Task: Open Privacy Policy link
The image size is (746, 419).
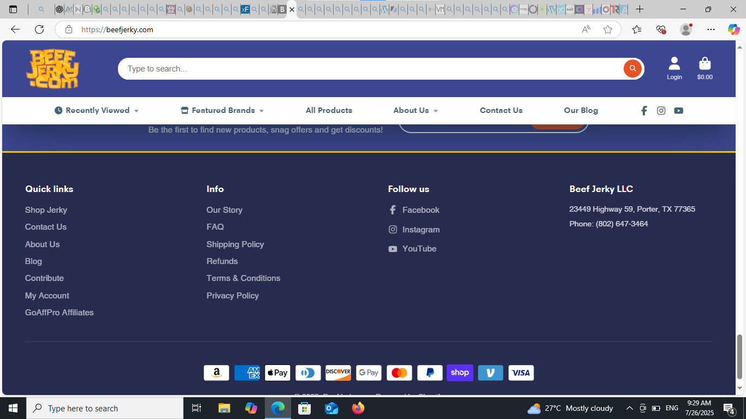Action: tap(233, 296)
